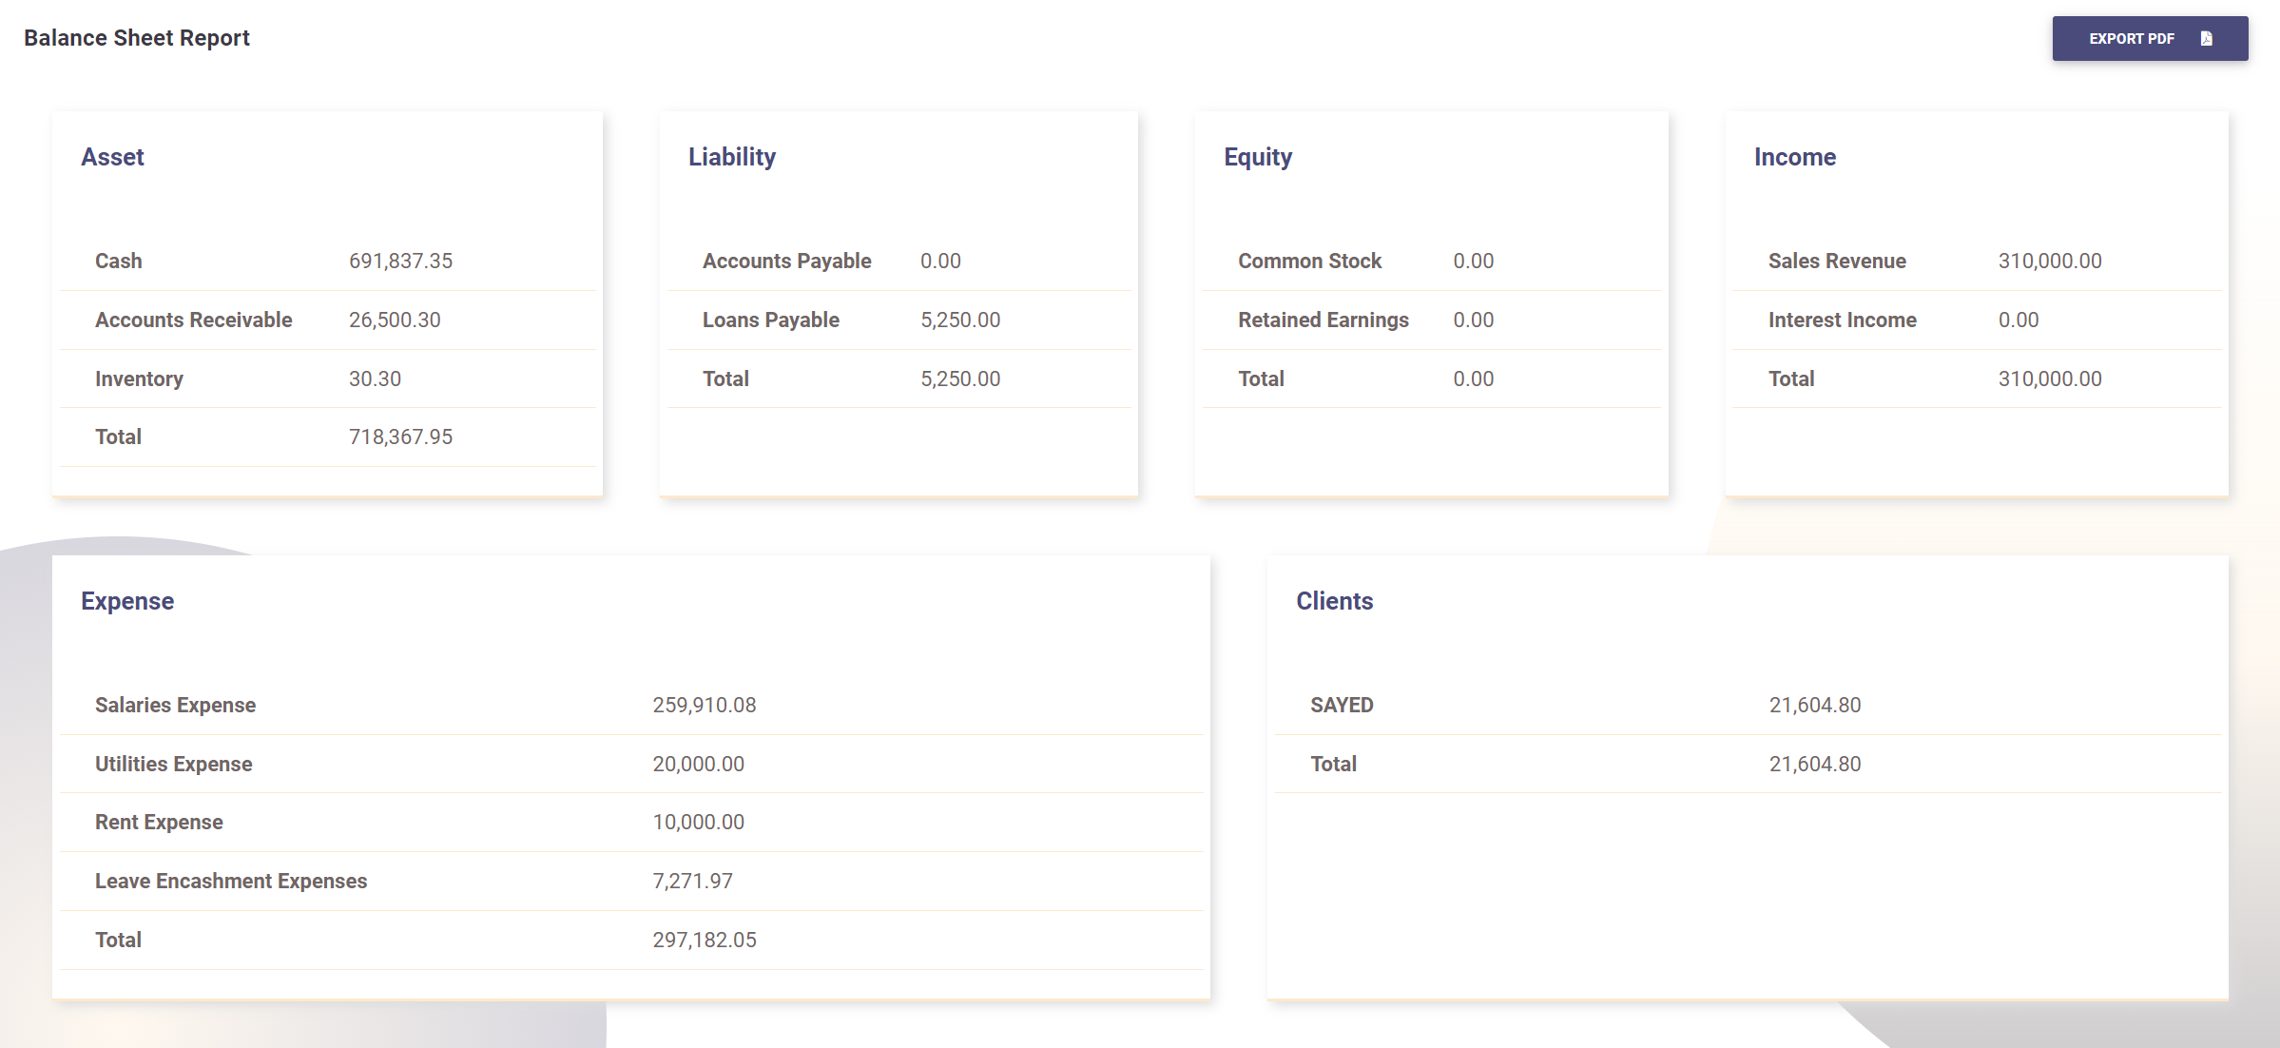
Task: Click the Liability card heading
Action: (x=731, y=157)
